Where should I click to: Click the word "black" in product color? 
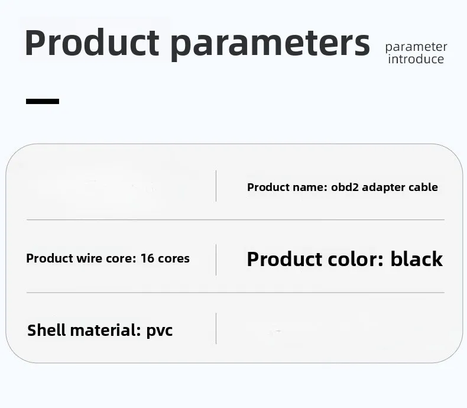pyautogui.click(x=416, y=259)
